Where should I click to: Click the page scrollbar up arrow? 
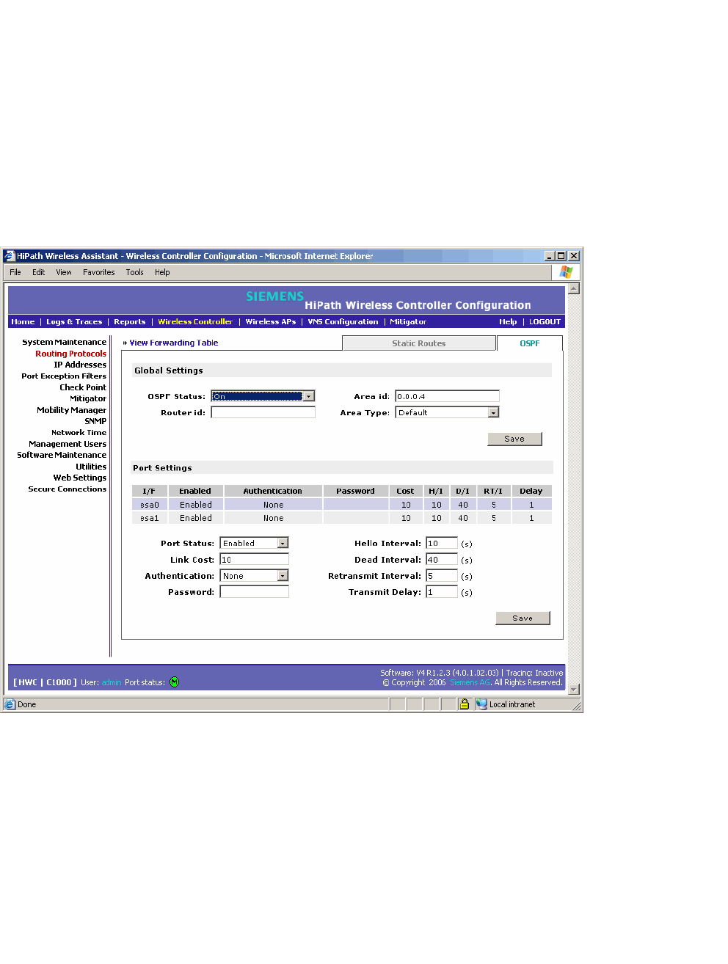[574, 288]
